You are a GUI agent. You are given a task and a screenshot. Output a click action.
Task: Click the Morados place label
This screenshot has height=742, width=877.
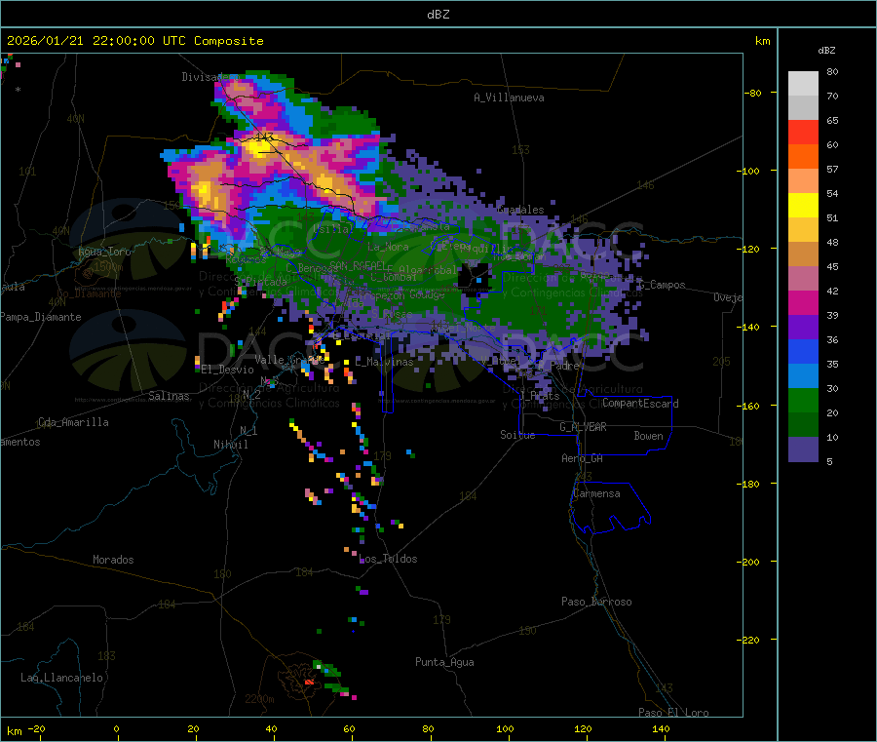113,560
